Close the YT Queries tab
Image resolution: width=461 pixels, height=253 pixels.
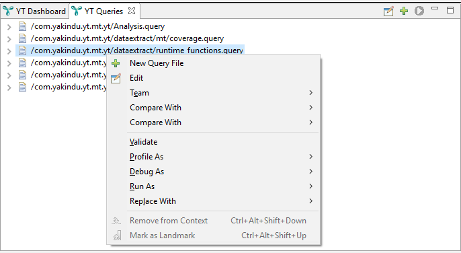tap(132, 11)
